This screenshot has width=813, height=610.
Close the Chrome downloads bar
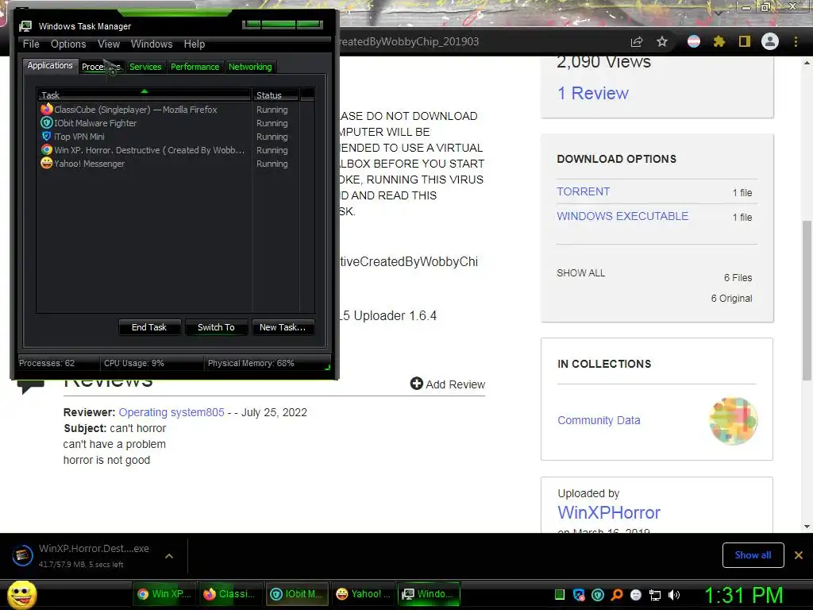[799, 555]
